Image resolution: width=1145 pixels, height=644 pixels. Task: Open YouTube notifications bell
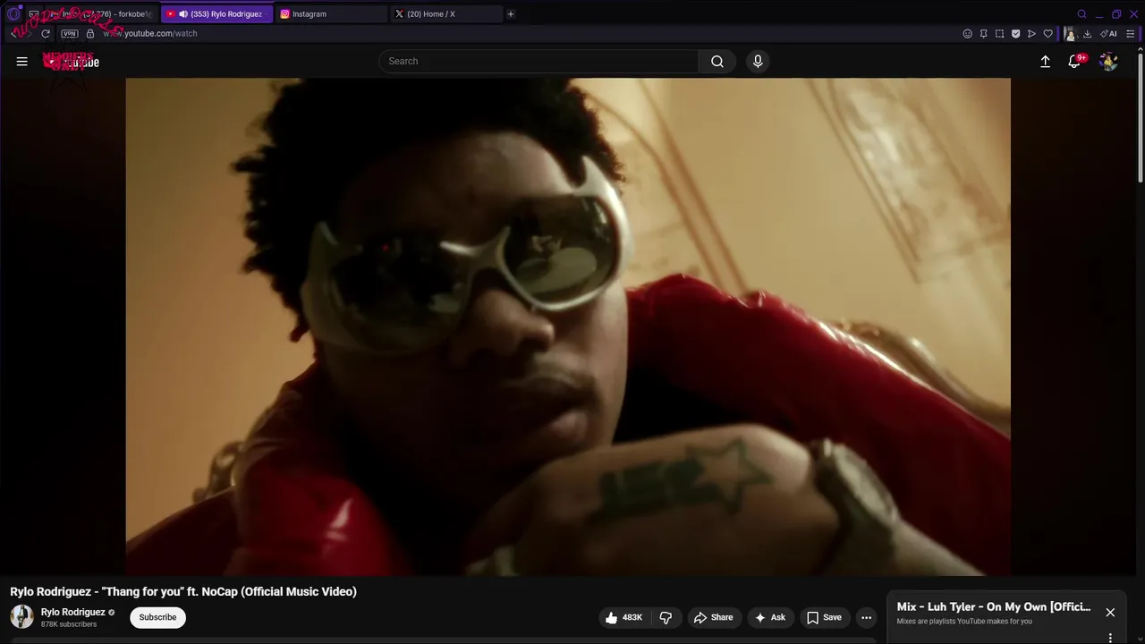click(x=1075, y=62)
